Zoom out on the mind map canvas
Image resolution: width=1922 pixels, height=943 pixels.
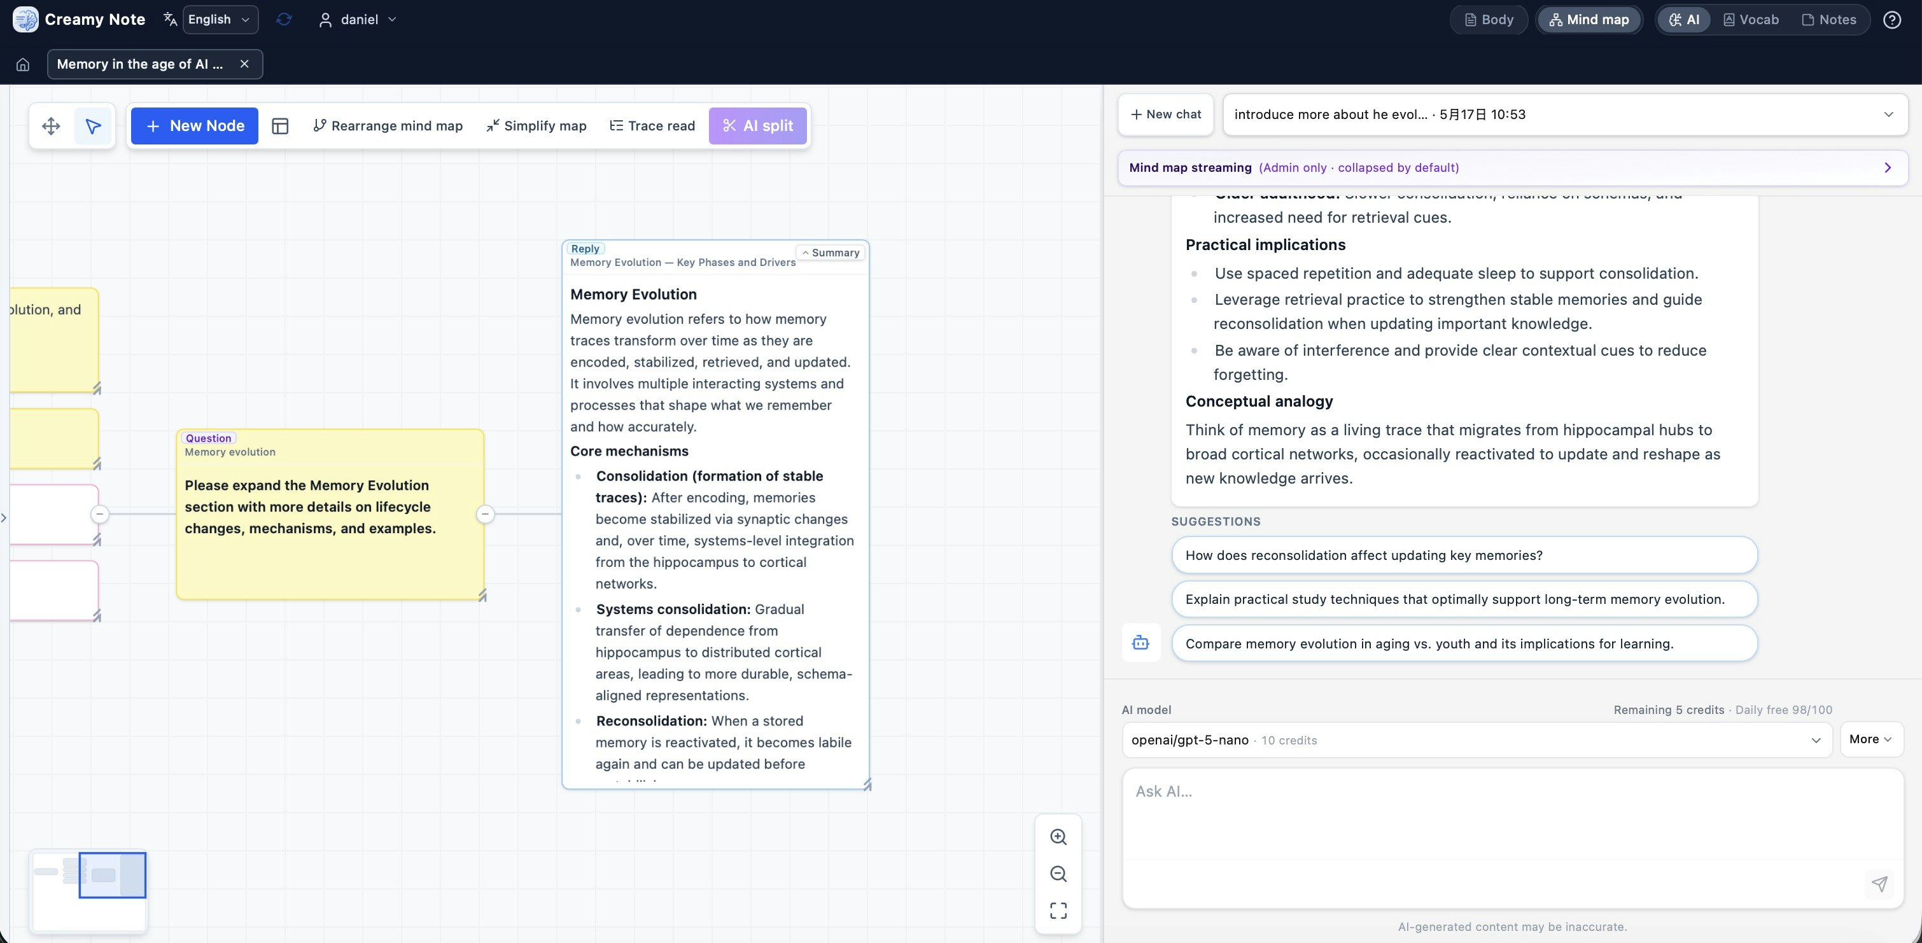pyautogui.click(x=1058, y=874)
